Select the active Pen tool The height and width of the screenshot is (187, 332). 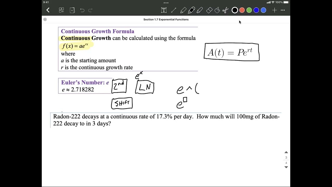(x=191, y=10)
